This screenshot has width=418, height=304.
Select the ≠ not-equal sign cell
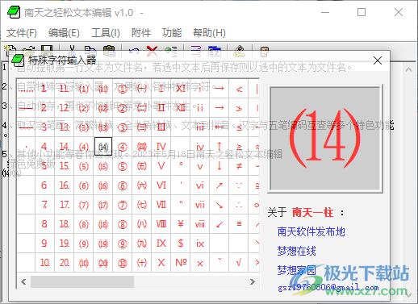[239, 166]
